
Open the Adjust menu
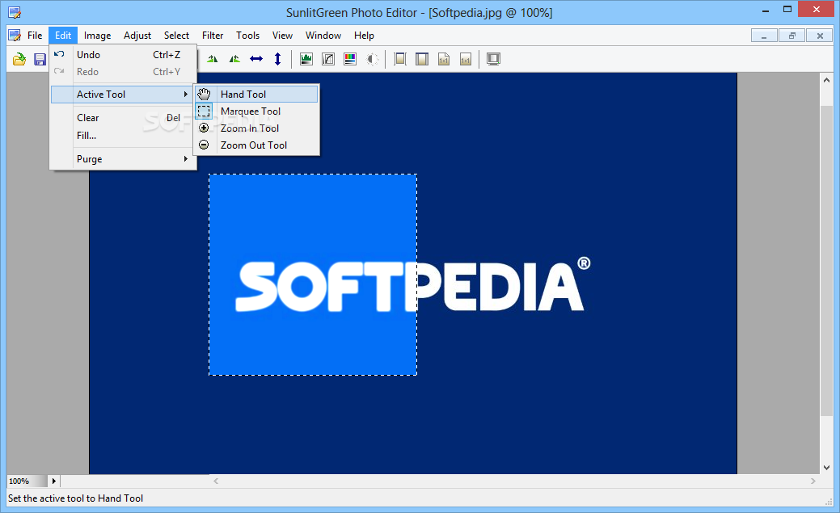pyautogui.click(x=137, y=36)
